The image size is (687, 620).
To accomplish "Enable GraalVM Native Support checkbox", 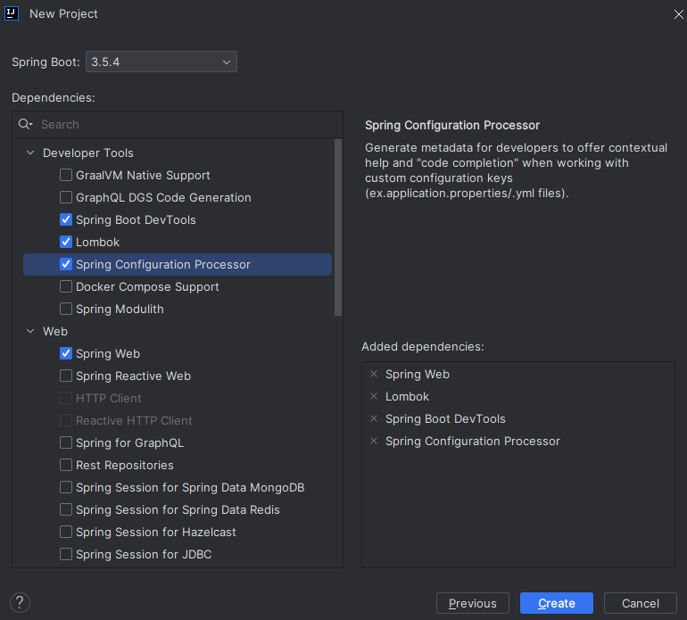I will [66, 175].
